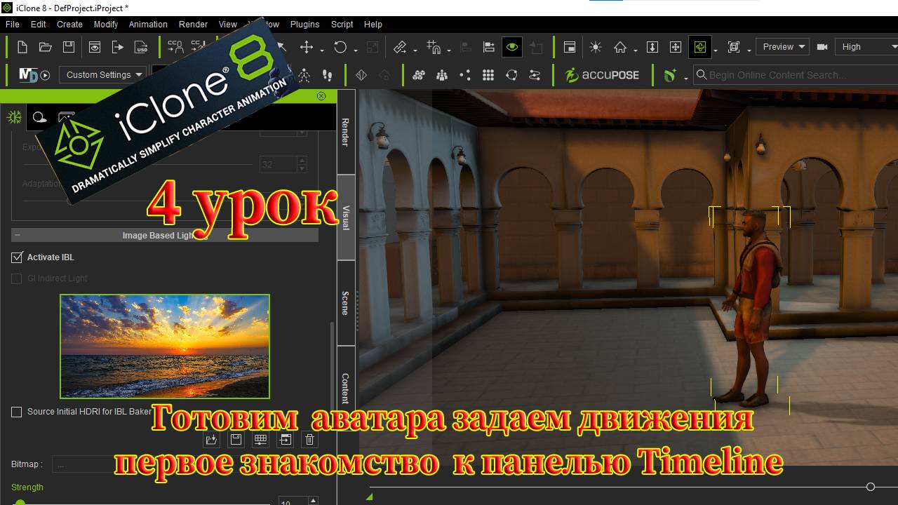Click the frame selection box icon
Screen dimensions: 898x505
[x=734, y=47]
